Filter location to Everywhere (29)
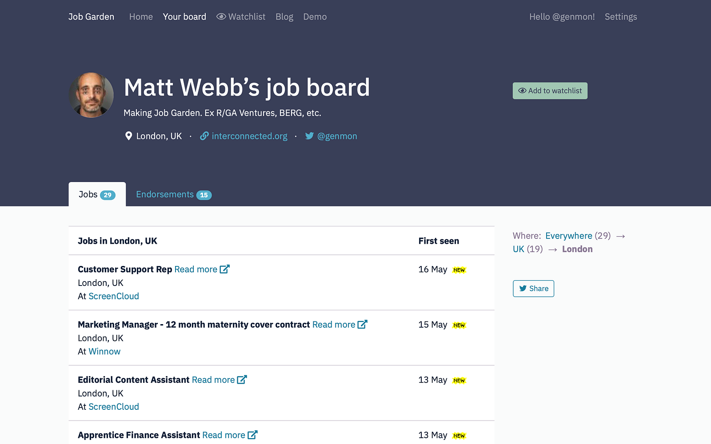The width and height of the screenshot is (711, 444). pyautogui.click(x=578, y=236)
